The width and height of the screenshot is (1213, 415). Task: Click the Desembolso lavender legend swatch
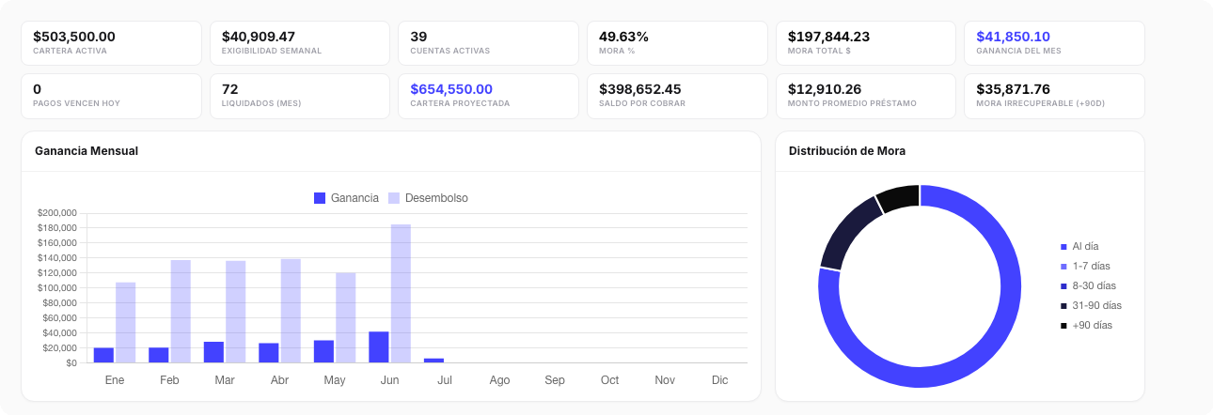395,198
